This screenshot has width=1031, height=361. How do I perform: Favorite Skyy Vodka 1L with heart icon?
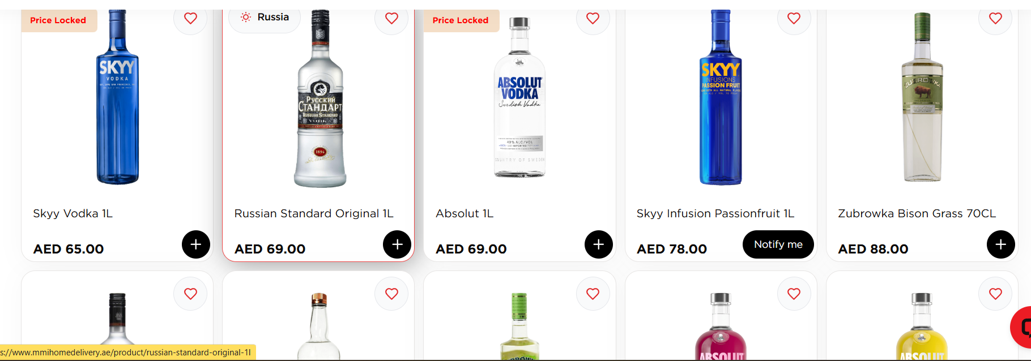point(190,19)
